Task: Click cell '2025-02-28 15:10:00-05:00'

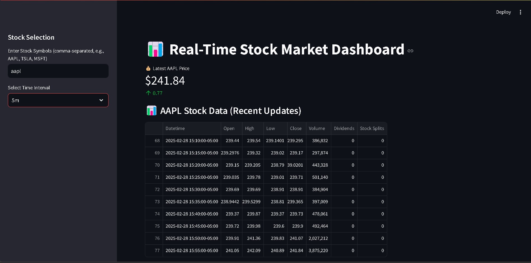Action: coord(192,141)
